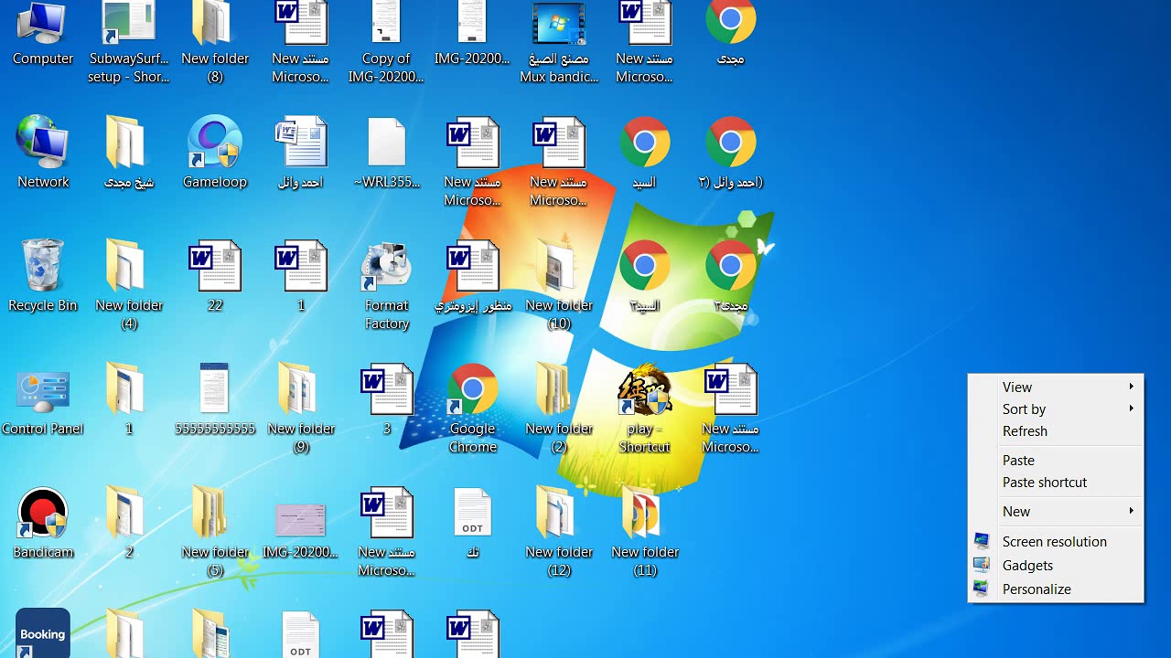Select the Booking shortcut icon
The width and height of the screenshot is (1171, 658).
click(x=43, y=632)
